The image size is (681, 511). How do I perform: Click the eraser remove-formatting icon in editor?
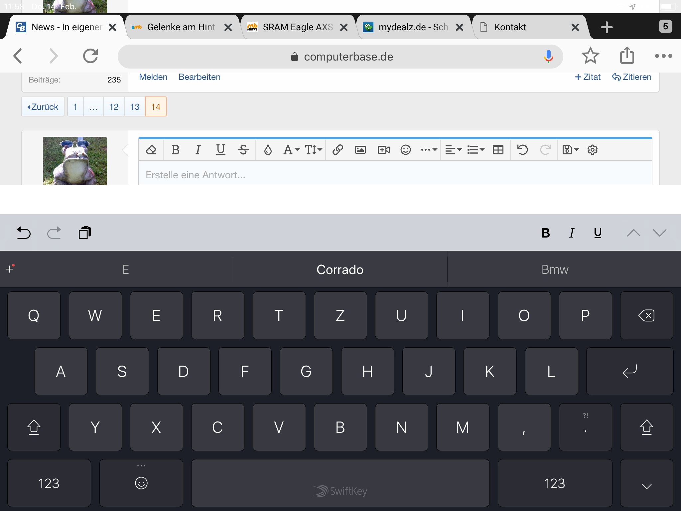pyautogui.click(x=151, y=150)
